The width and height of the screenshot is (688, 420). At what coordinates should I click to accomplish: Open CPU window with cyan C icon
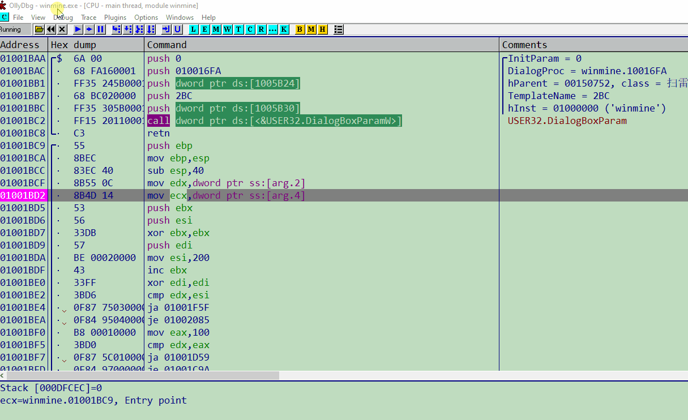250,29
